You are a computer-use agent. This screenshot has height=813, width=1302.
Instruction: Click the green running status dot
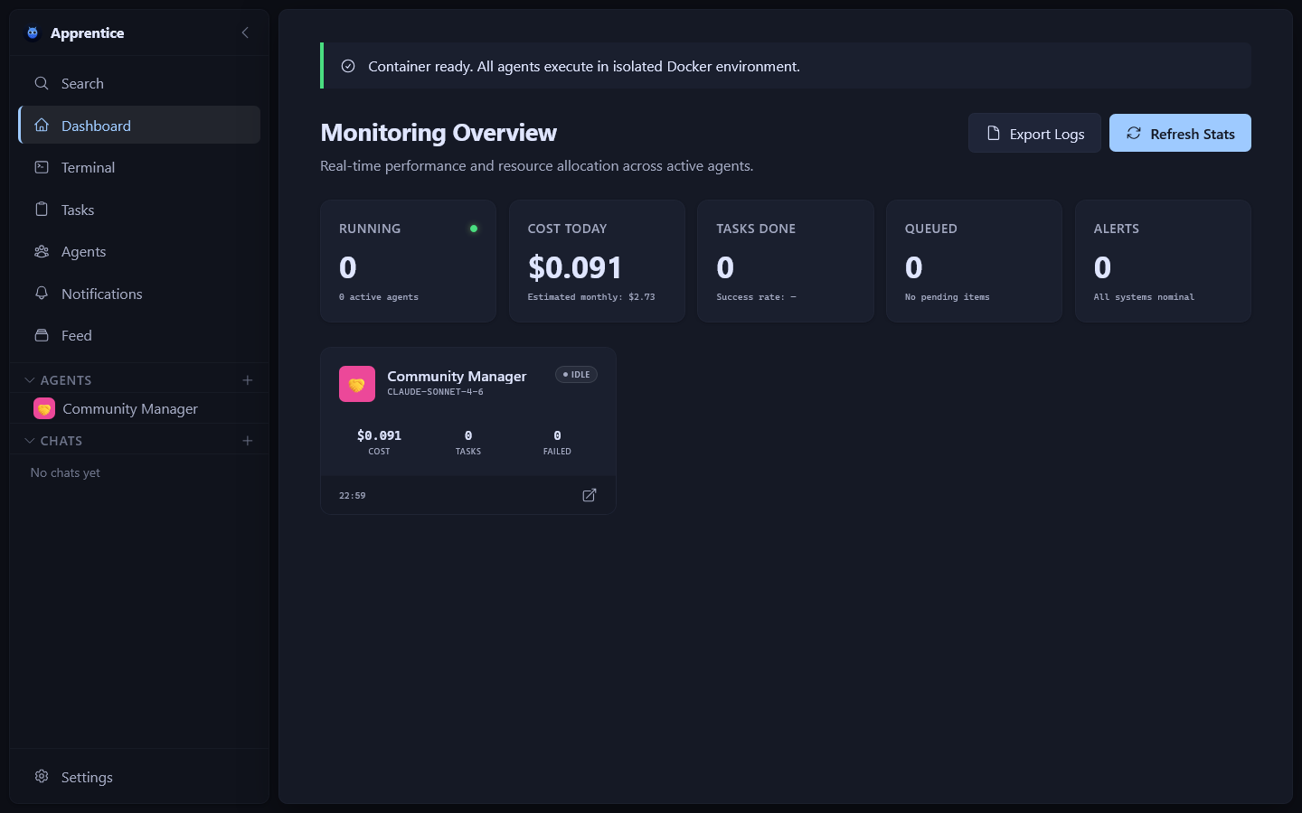click(x=474, y=229)
